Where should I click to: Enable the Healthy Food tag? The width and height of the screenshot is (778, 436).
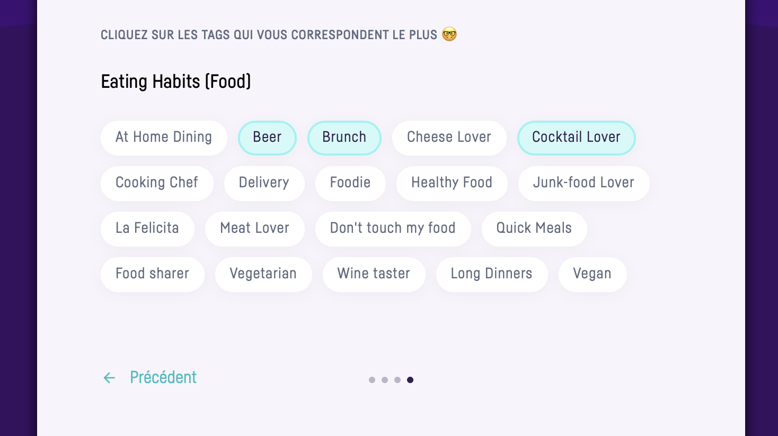click(x=452, y=183)
